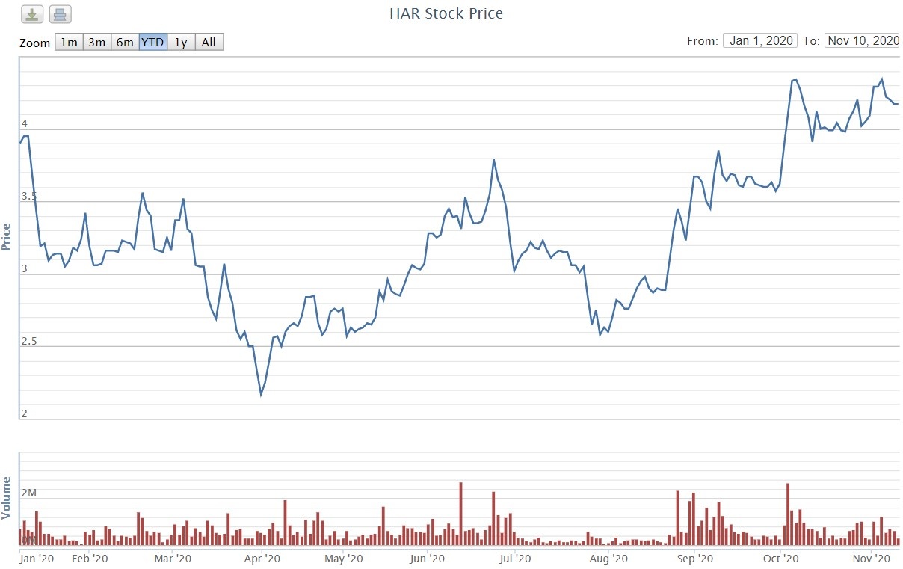
Task: Click the print chart icon
Action: tap(61, 14)
